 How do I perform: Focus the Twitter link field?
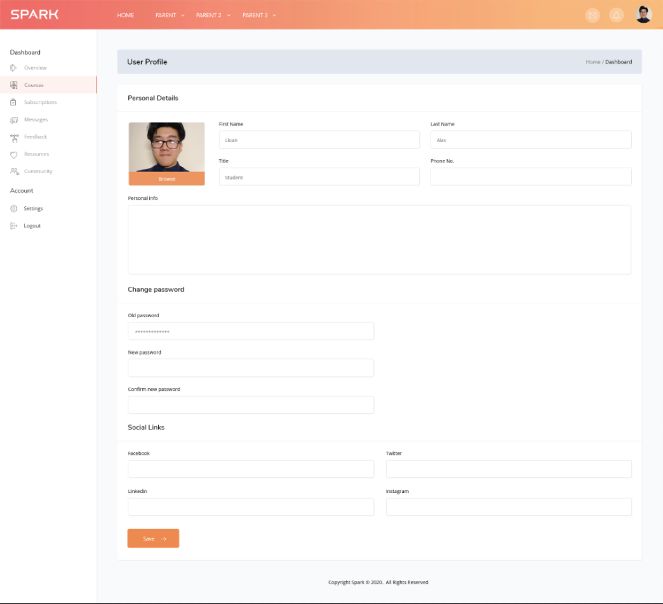tap(509, 469)
